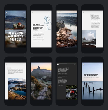Viewport: 108px width, 110px height.
Task: Tap the round logo icon on dark quote screen
Action: click(58, 65)
